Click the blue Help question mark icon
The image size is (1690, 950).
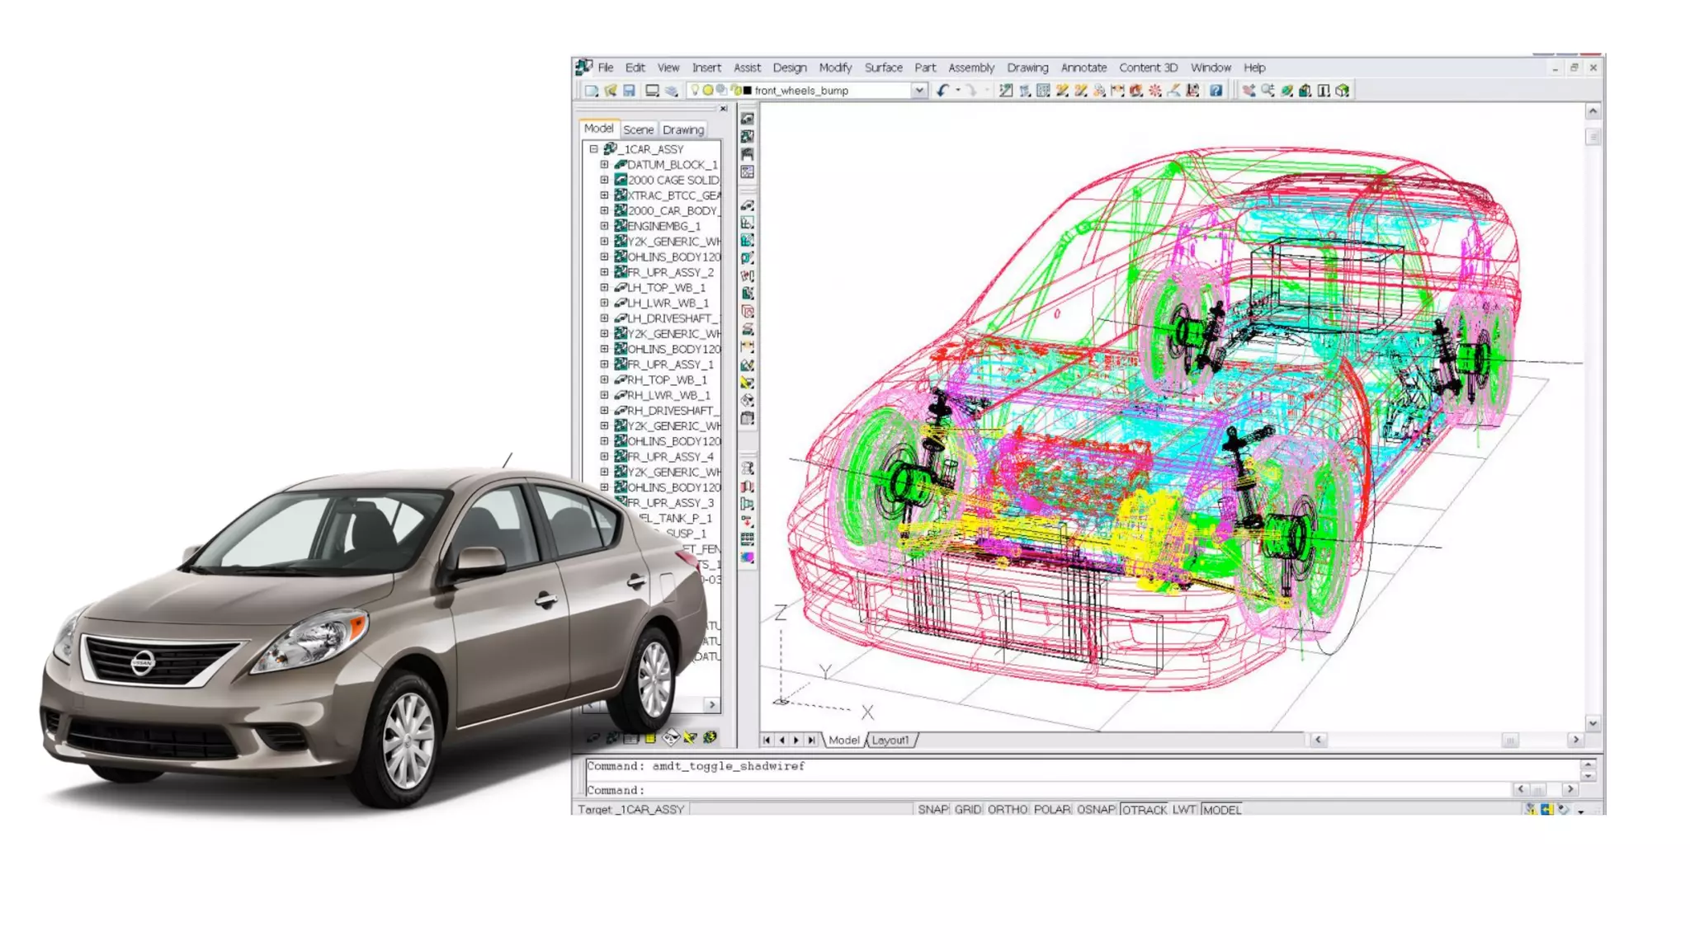click(1216, 91)
